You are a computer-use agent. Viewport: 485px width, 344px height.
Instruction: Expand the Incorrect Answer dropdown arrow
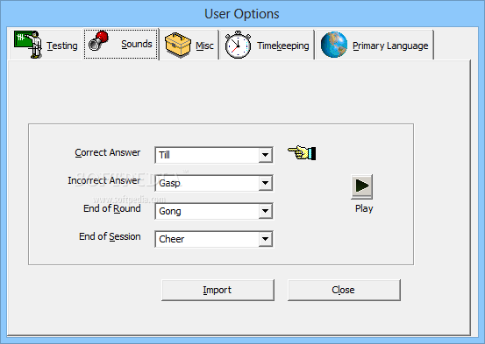pos(266,183)
